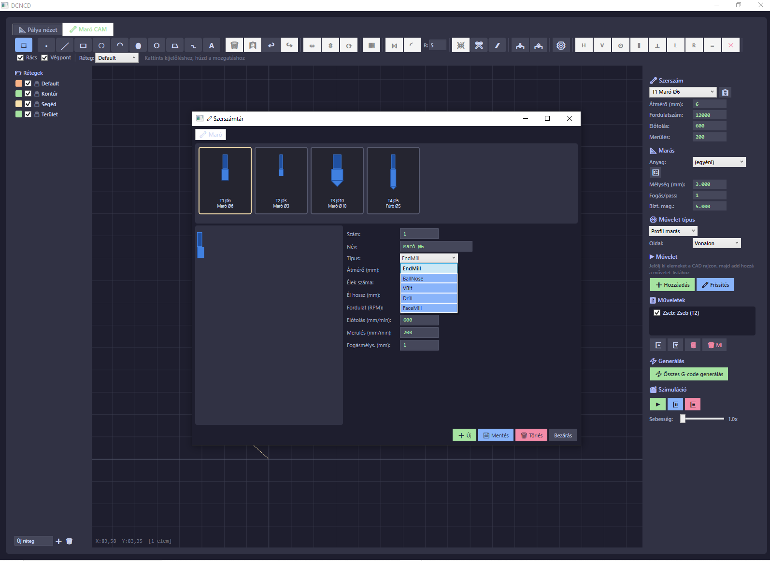Select Drill in the type dropdown list
Screen dimensions: 770x561
(429, 298)
